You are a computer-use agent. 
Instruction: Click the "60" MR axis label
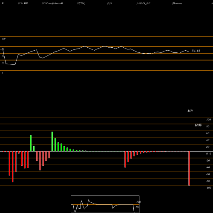(207, 133)
